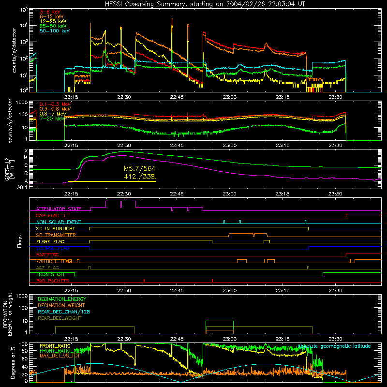Click the SC_TRANSMITTER flag label
The width and height of the screenshot is (387, 387).
pos(56,235)
